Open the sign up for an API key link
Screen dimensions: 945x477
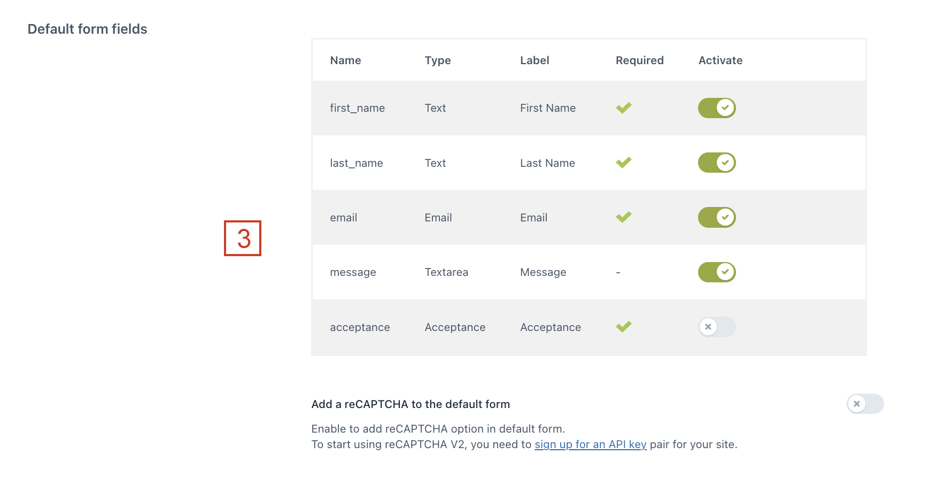coord(591,444)
